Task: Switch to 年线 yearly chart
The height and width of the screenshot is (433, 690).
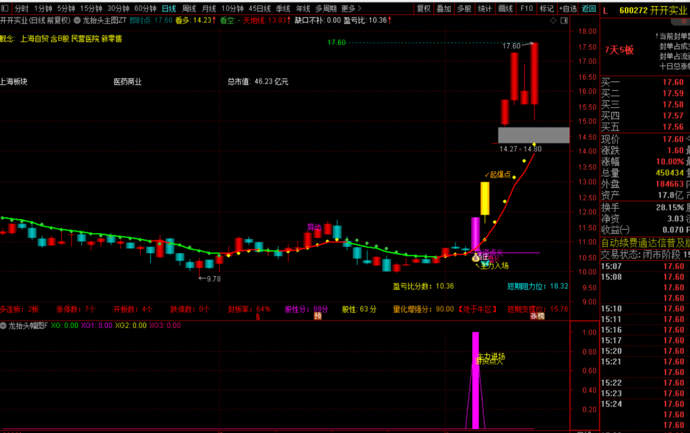Action: [x=303, y=8]
